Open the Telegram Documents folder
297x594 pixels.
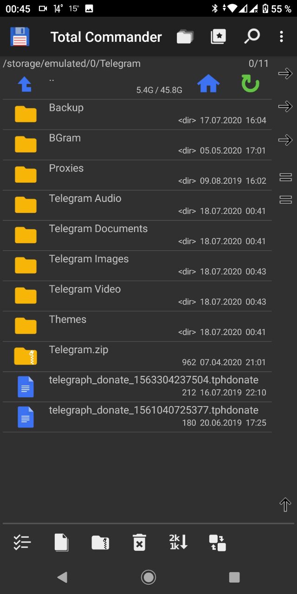click(137, 236)
